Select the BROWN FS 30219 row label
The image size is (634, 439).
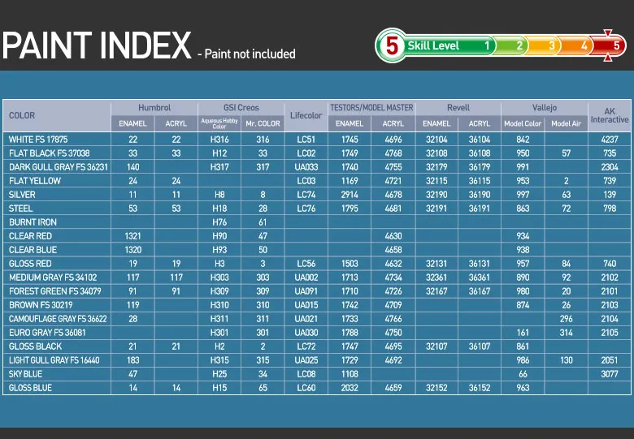click(41, 305)
